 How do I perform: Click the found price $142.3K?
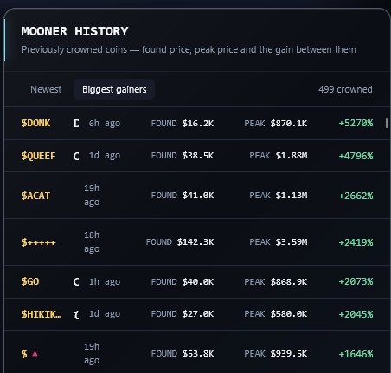195,242
